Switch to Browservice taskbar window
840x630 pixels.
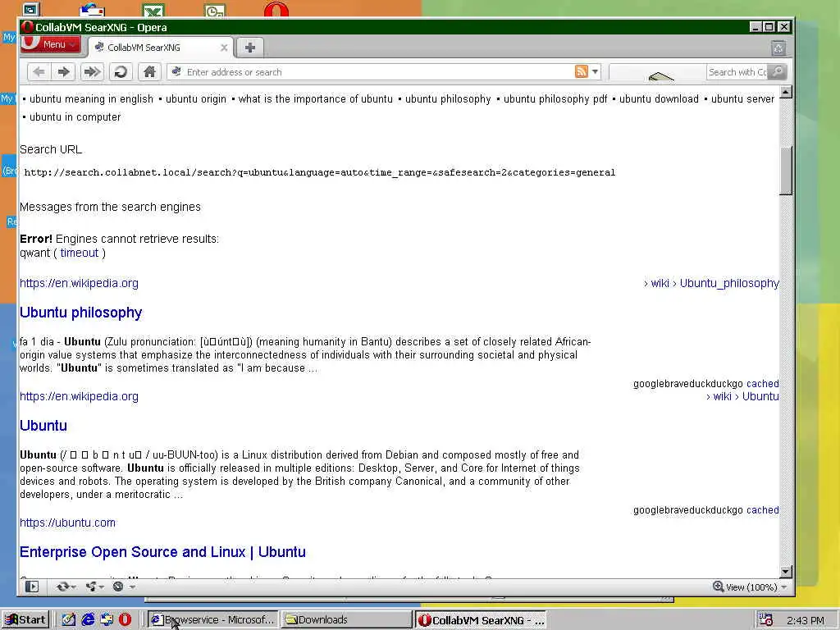[x=213, y=620]
